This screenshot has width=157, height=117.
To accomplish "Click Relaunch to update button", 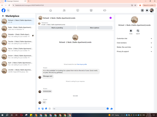I will click(149, 5).
